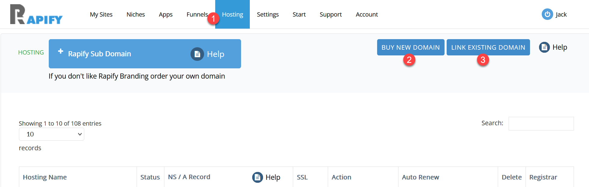Image resolution: width=589 pixels, height=187 pixels.
Task: Click the Link Existing Domain button
Action: 488,47
